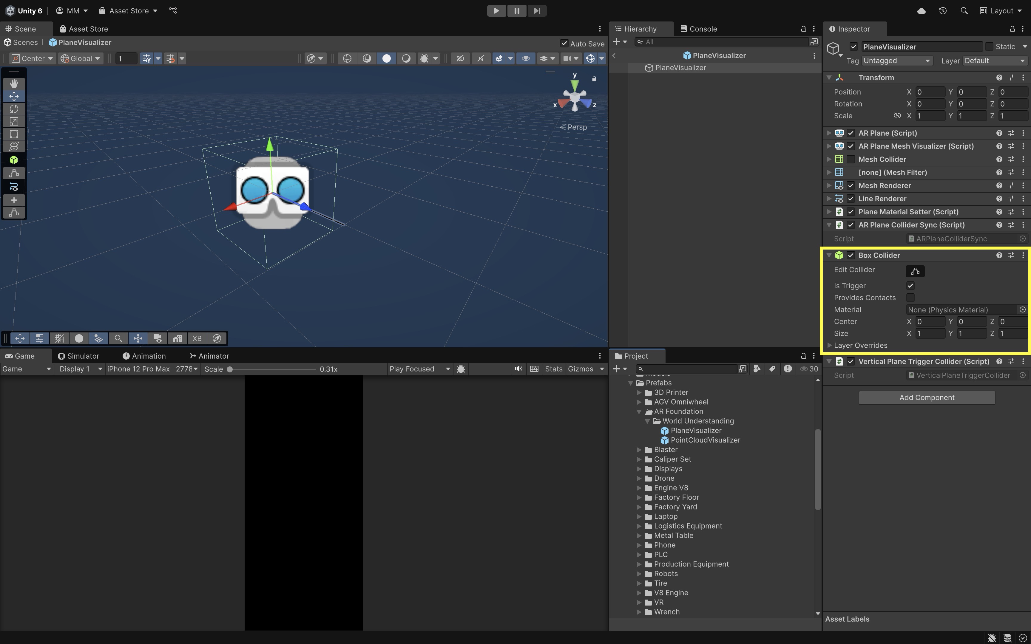Uncheck Is Trigger on Box Collider

[910, 285]
